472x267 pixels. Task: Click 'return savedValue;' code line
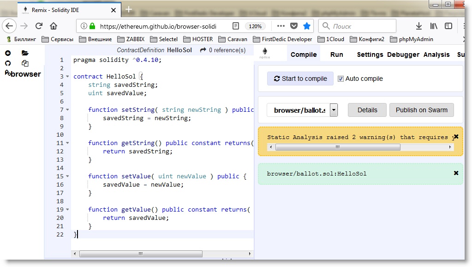click(x=136, y=218)
